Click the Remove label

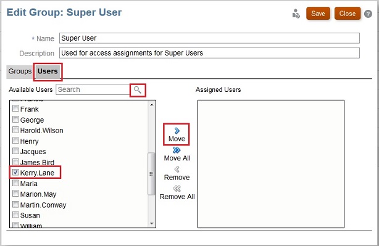pos(177,178)
